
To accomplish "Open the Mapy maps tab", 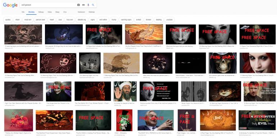I will [x=58, y=12].
